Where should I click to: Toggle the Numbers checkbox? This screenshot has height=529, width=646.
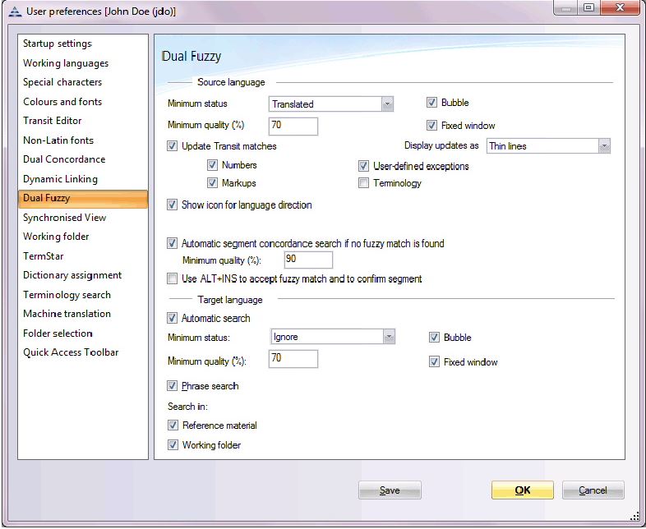point(212,165)
